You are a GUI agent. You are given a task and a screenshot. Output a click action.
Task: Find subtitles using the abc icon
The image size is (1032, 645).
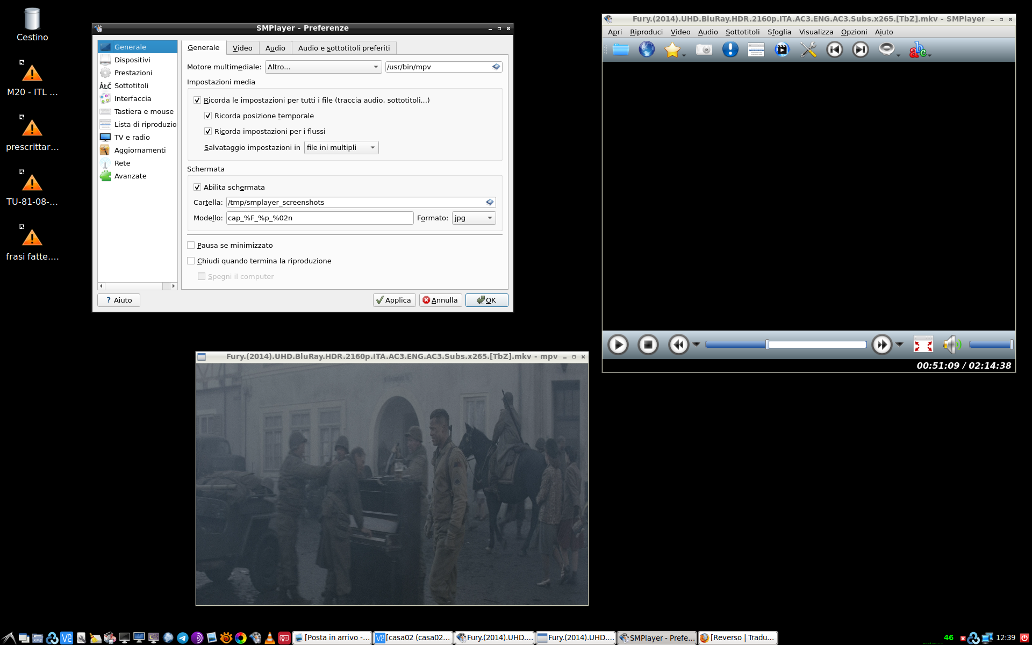click(x=918, y=49)
